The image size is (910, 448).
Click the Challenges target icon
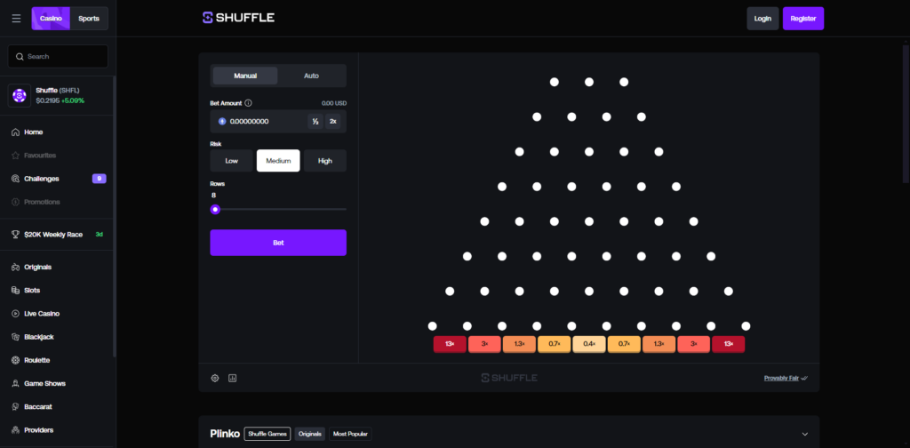[x=16, y=179]
